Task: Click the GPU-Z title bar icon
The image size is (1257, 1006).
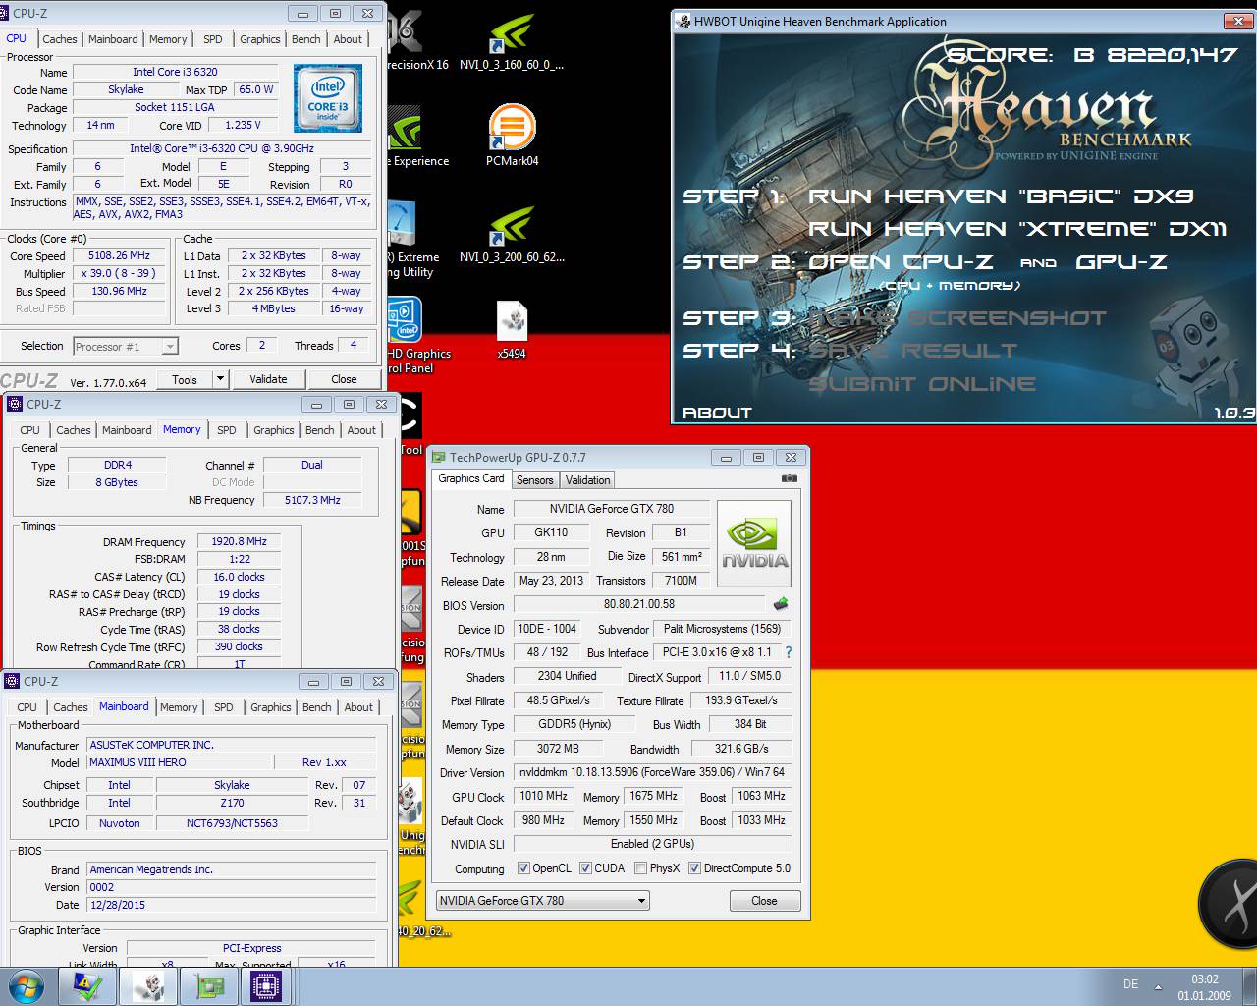Action: click(438, 457)
